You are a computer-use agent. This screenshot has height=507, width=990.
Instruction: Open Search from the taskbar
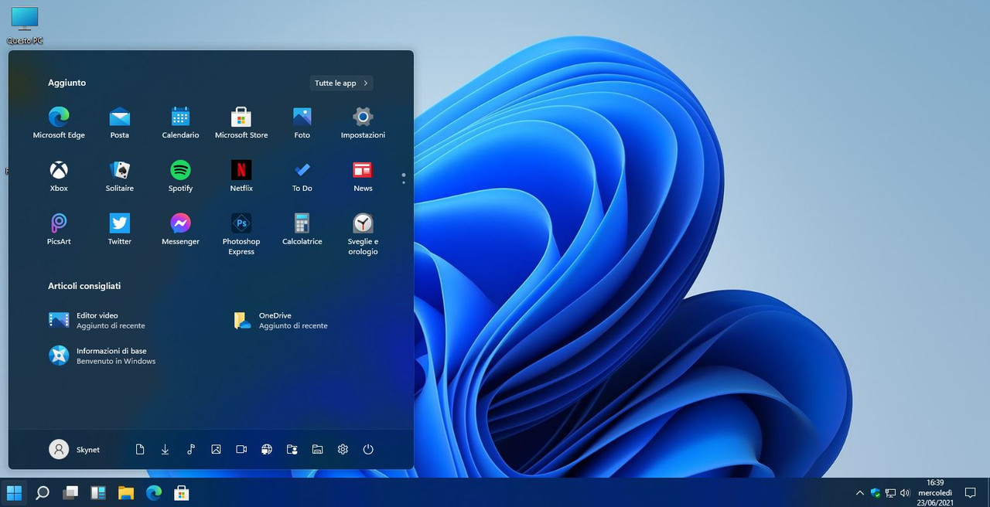point(43,492)
